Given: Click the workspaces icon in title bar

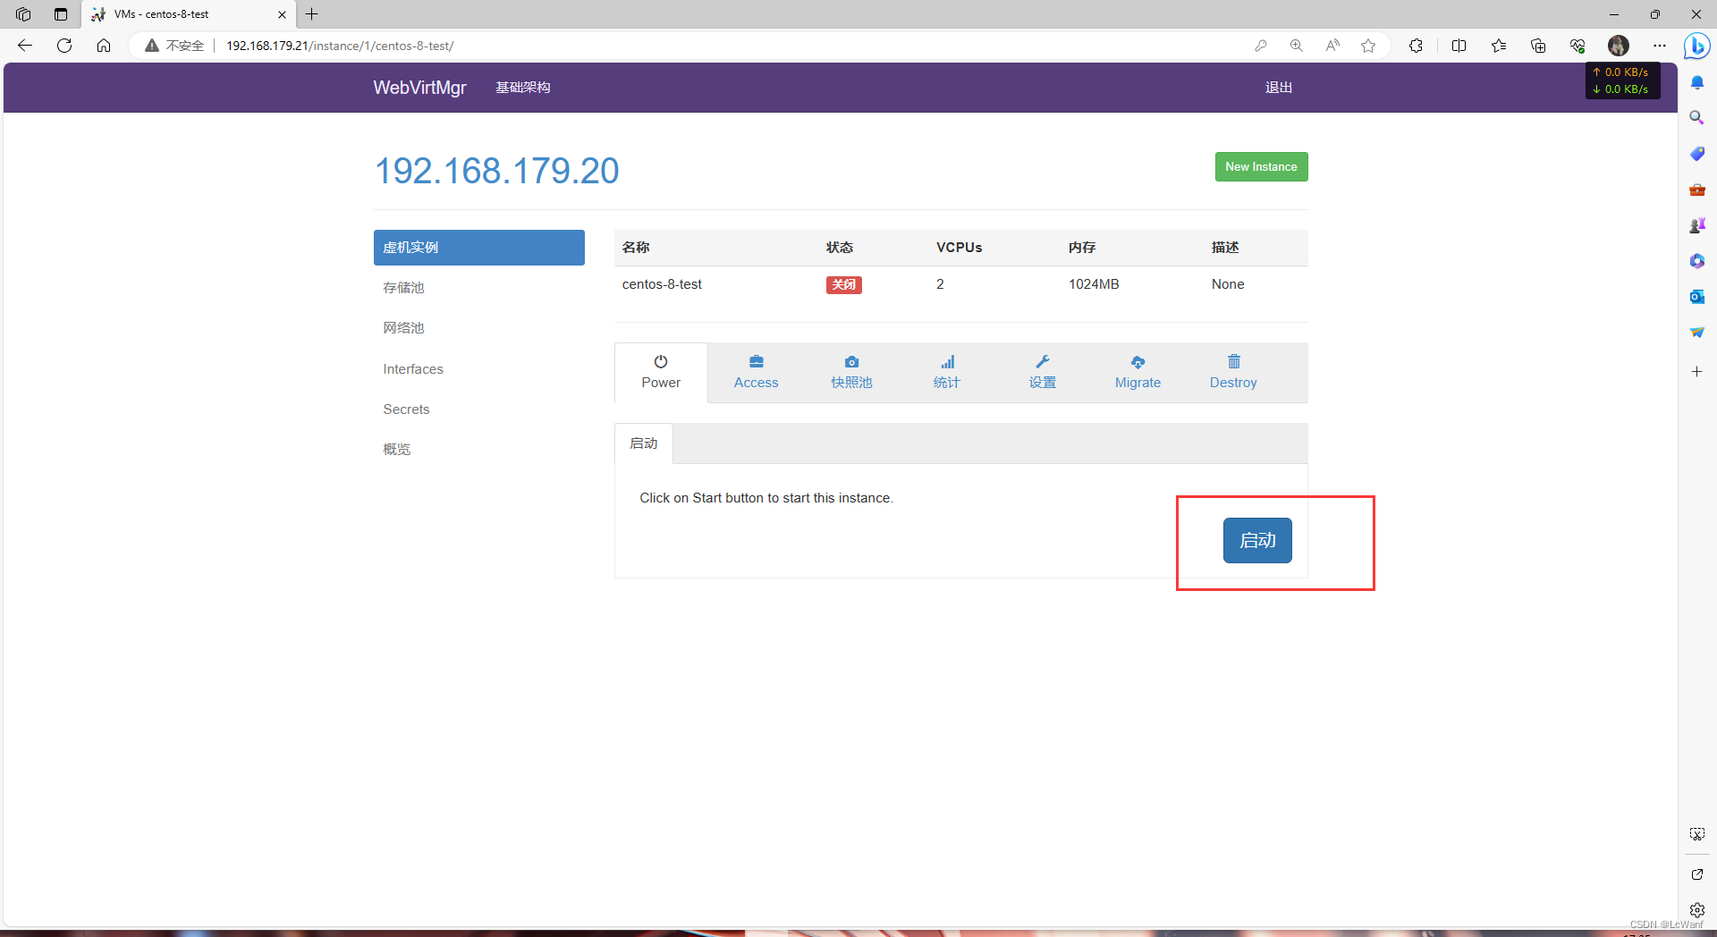Looking at the screenshot, I should click(x=23, y=14).
